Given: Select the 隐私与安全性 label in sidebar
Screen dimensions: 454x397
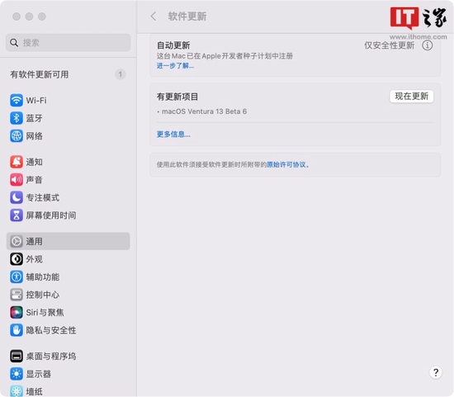Looking at the screenshot, I should click(51, 330).
